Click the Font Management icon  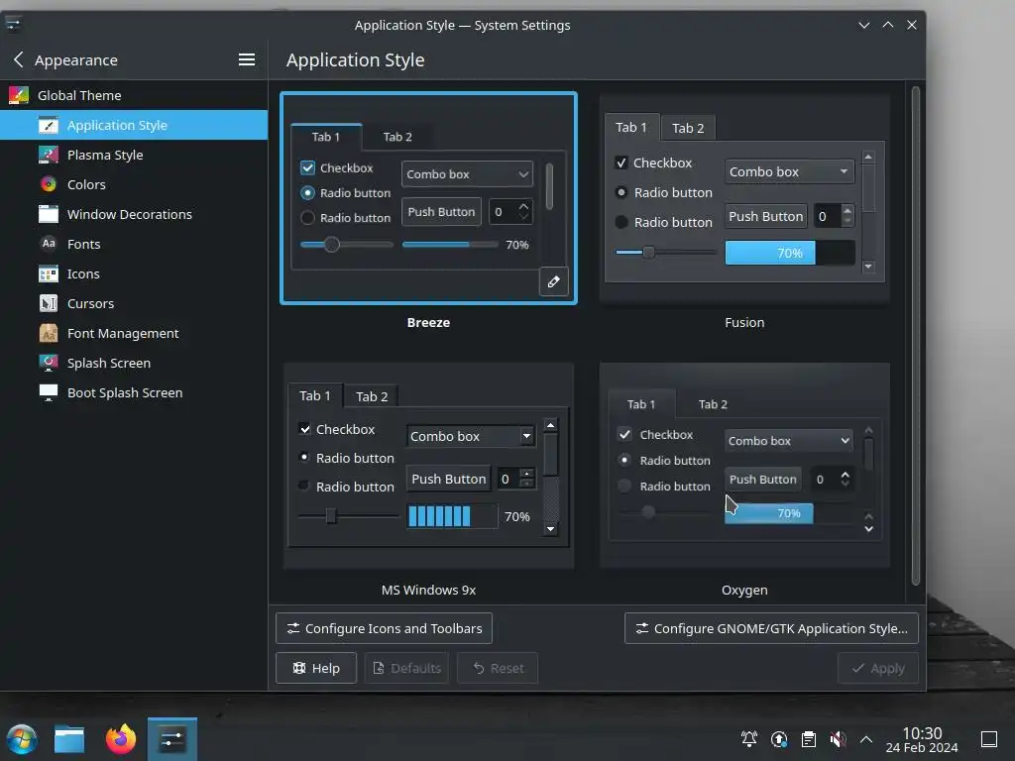(49, 333)
